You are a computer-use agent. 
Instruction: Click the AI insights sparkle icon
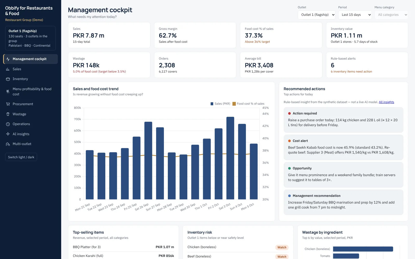point(8,134)
